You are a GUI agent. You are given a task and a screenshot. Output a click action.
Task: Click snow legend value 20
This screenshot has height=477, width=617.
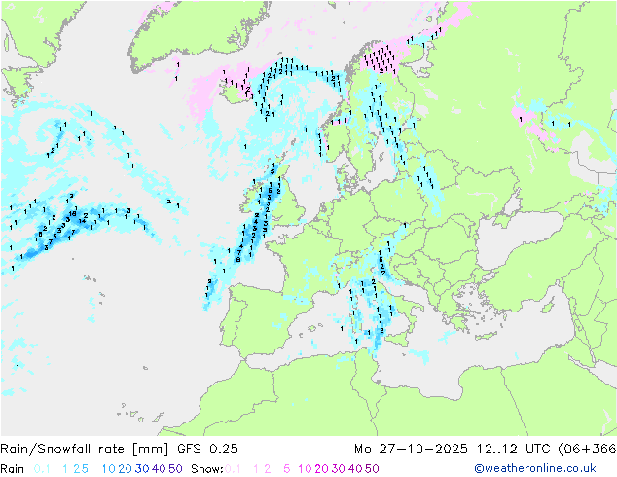coord(321,469)
